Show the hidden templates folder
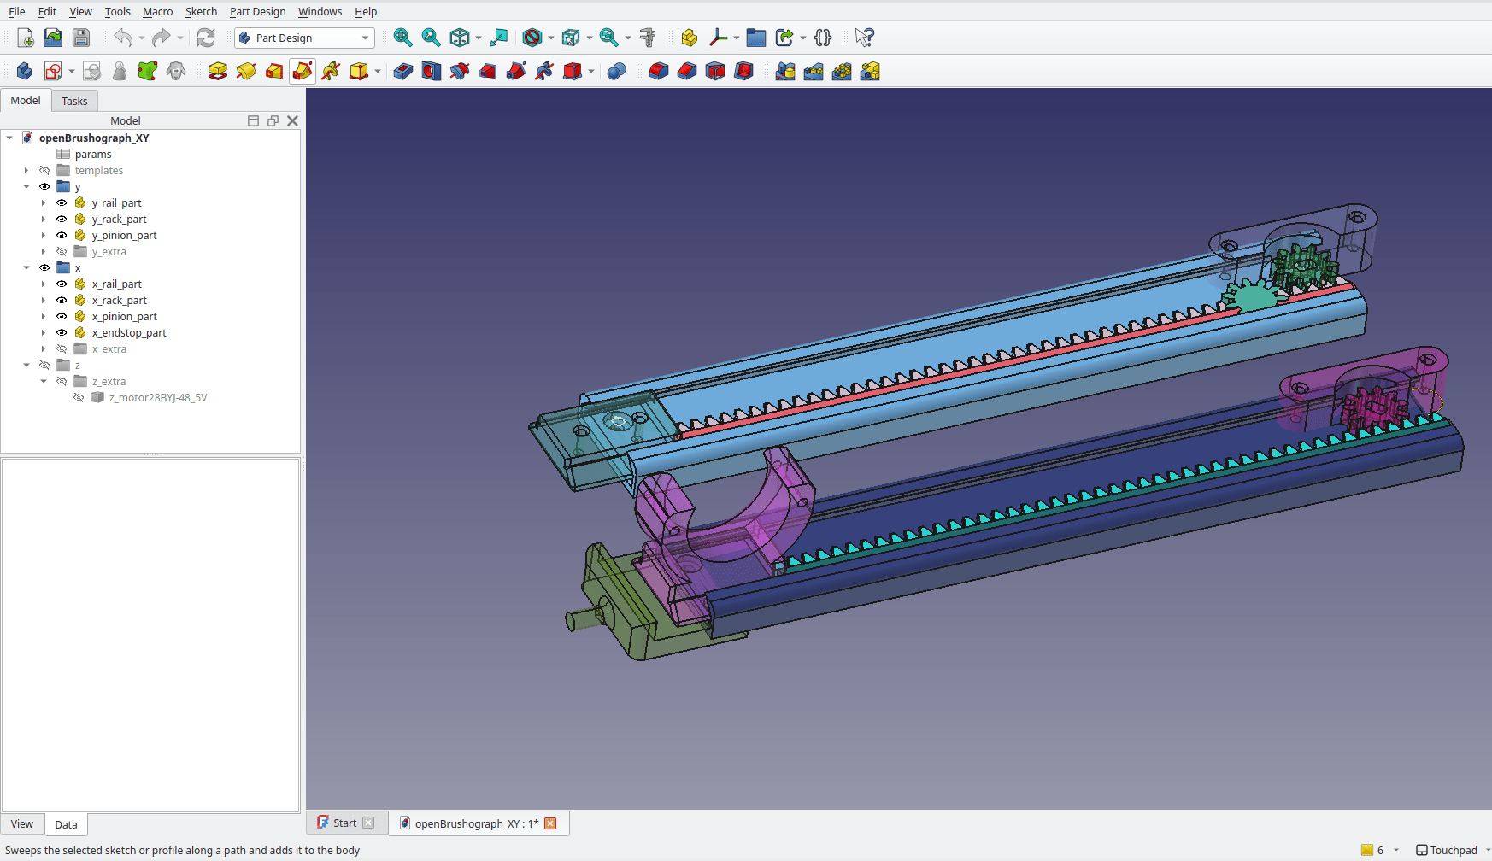Screen dimensions: 1492x861 click(x=44, y=171)
